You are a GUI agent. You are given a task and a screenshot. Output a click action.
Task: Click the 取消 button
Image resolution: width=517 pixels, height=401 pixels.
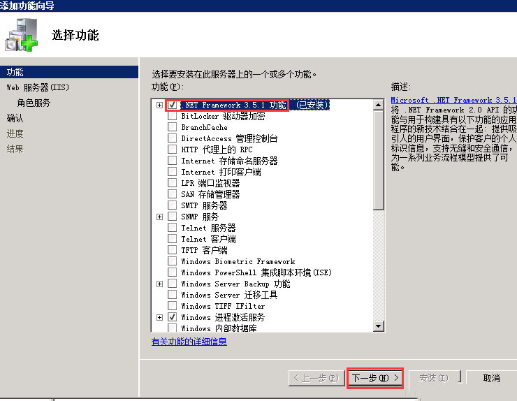tap(491, 378)
